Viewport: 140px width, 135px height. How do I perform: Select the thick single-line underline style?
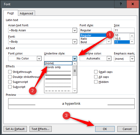(x=58, y=79)
